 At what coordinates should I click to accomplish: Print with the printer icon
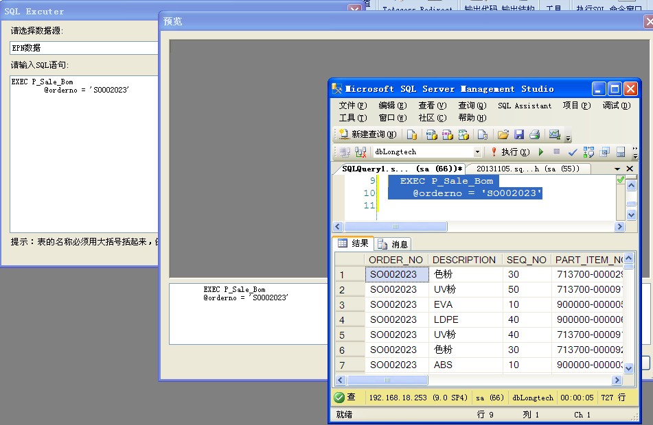pos(535,134)
